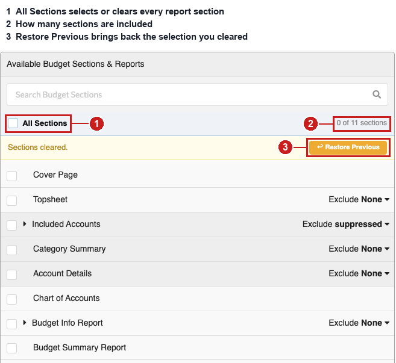Check the Budget Info Report checkbox

12,324
